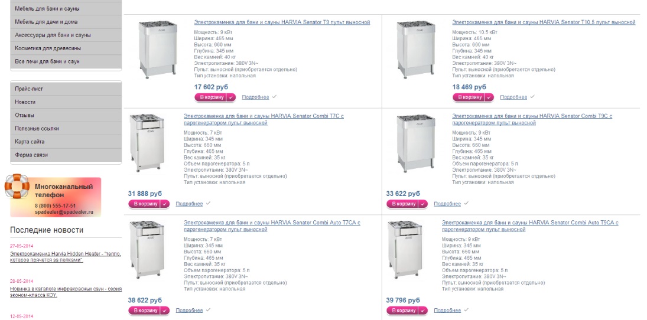This screenshot has width=647, height=320.
Task: Open HARVIA Senator T9 product image
Action: tap(158, 48)
